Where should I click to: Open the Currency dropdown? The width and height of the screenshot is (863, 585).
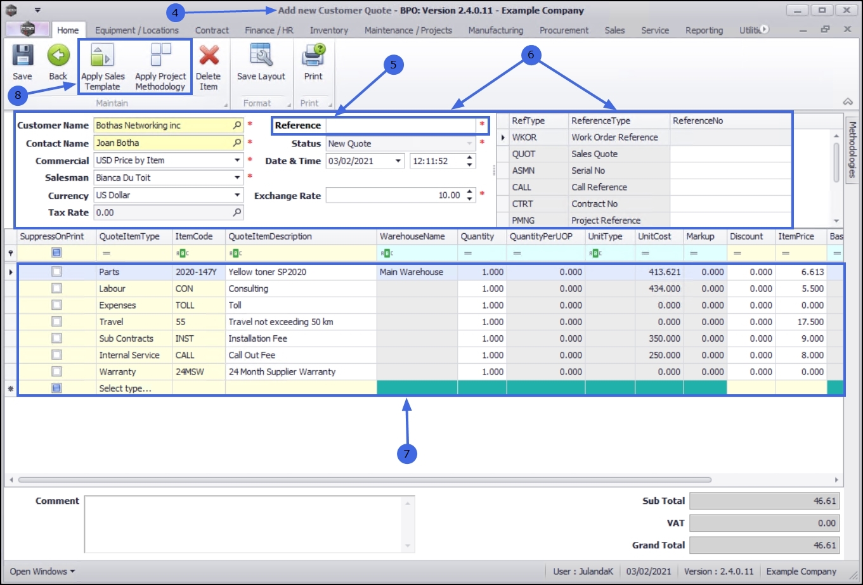pyautogui.click(x=237, y=195)
